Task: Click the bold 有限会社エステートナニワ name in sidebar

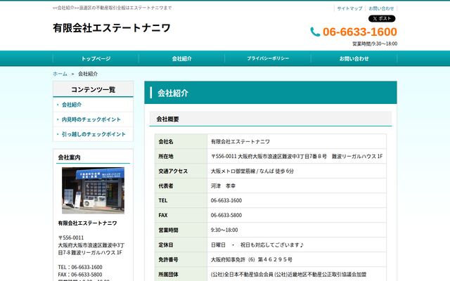Action: (87, 223)
